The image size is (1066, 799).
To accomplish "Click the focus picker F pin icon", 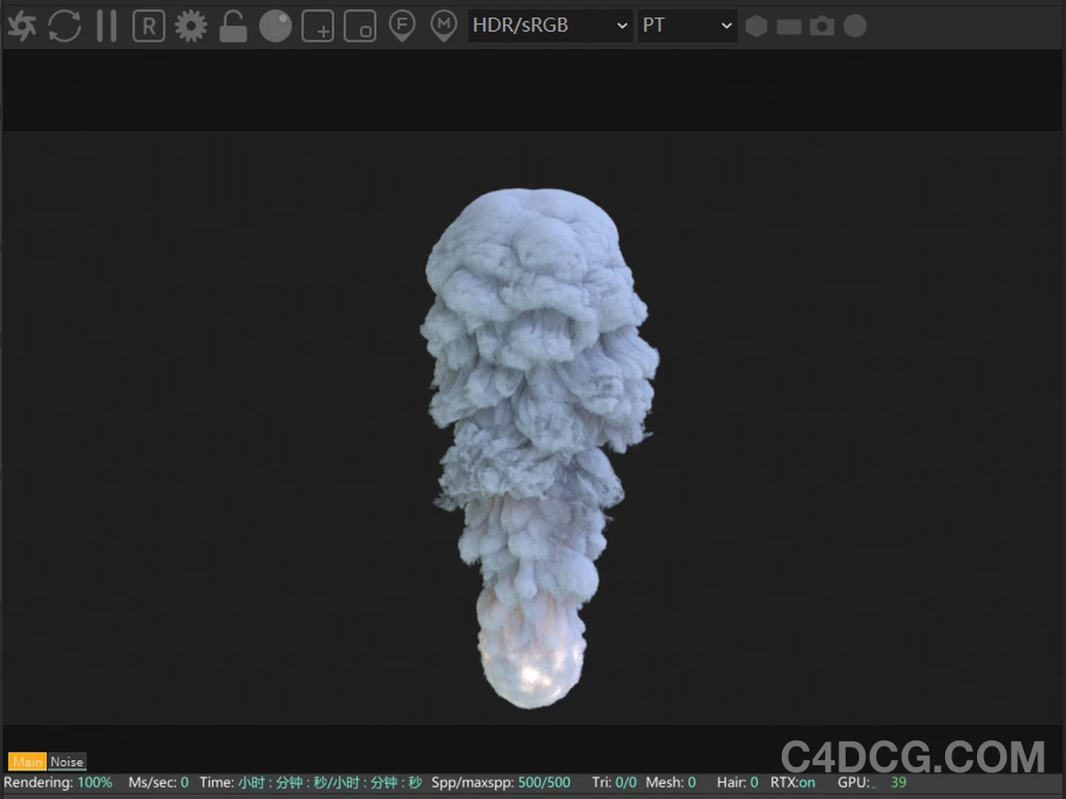I will [x=402, y=26].
